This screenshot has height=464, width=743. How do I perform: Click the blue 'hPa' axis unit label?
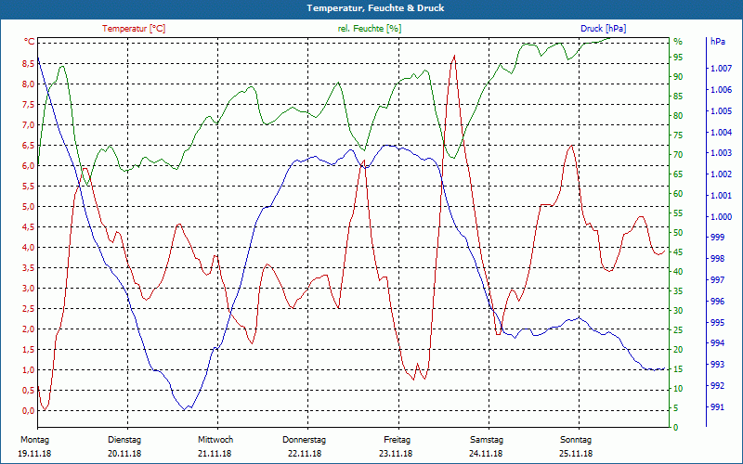pos(717,42)
